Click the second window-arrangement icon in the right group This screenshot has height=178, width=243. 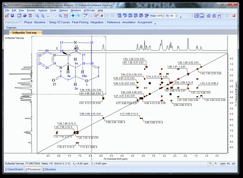coord(214,16)
